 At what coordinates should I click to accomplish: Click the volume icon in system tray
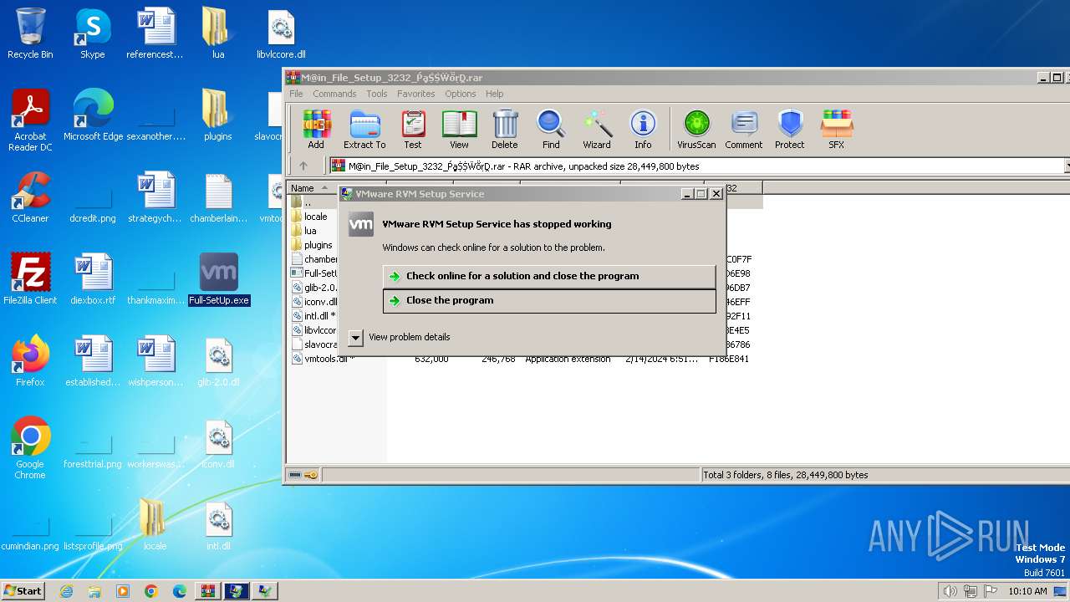point(950,591)
